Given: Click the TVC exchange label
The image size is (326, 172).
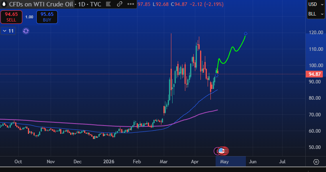Looking at the screenshot, I should (95, 4).
